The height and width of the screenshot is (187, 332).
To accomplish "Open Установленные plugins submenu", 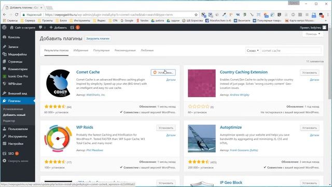I will point(13,109).
